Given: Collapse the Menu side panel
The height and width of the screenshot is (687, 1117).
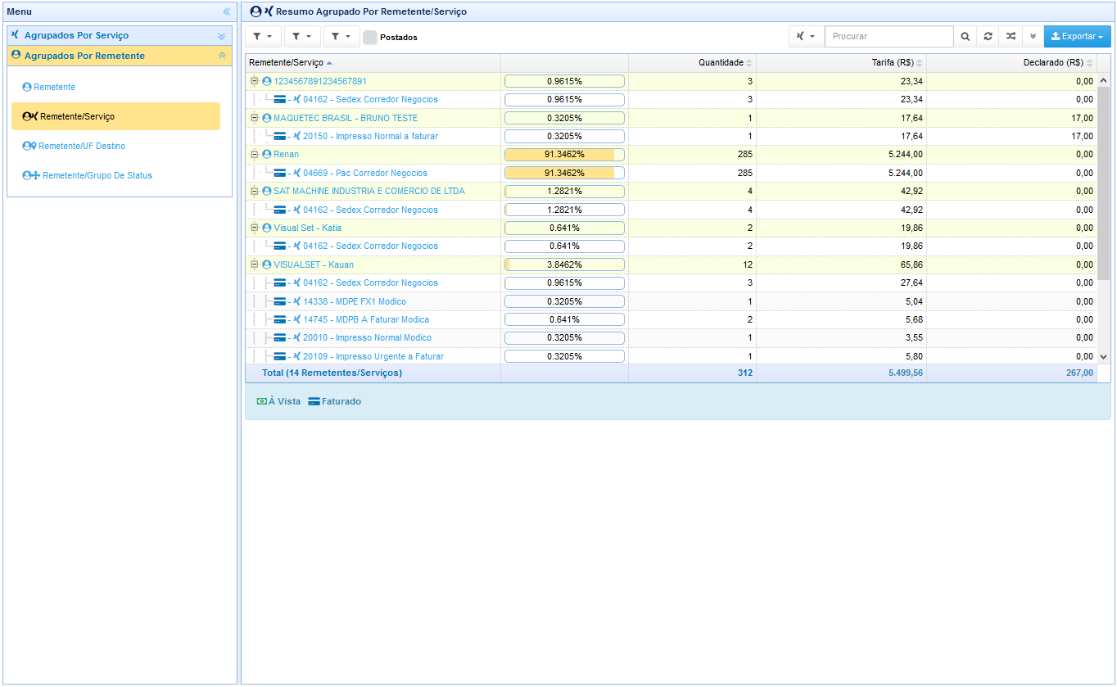Looking at the screenshot, I should click(226, 11).
